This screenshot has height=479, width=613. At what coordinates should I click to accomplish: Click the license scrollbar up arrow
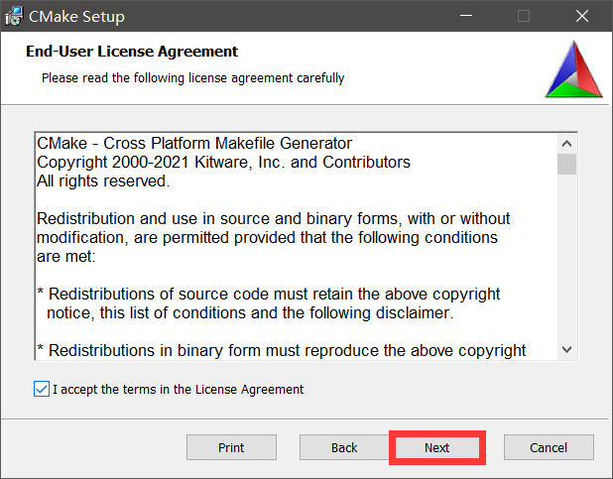[566, 144]
